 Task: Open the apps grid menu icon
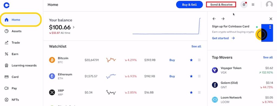click(x=253, y=5)
